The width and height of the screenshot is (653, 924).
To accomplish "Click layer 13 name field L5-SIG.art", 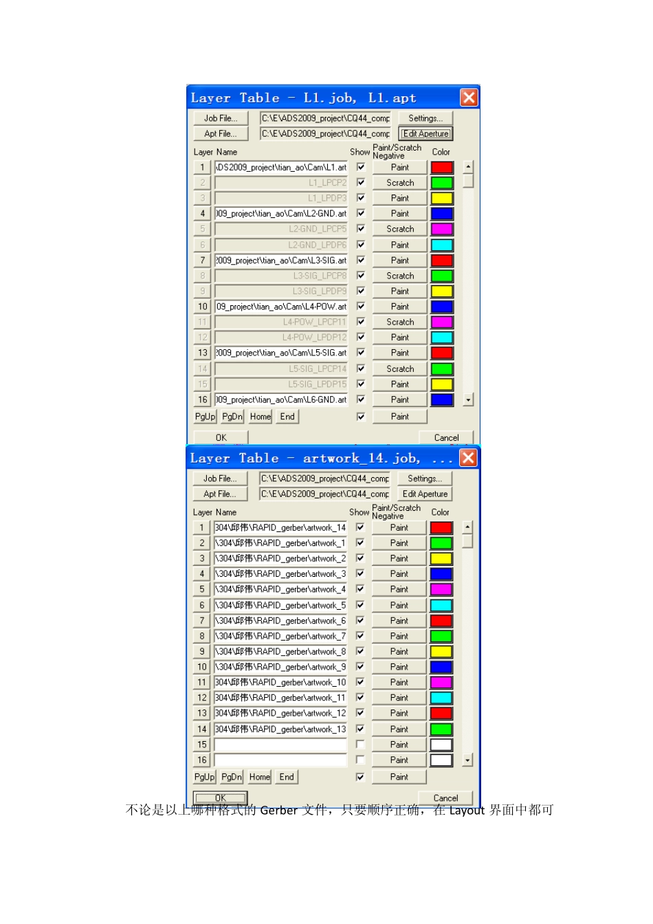I will 281,353.
